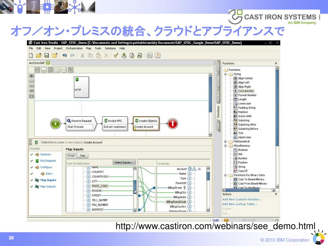Collapse the Account node in To Activity
Screen dimensions: 328x246
pyautogui.click(x=199, y=169)
